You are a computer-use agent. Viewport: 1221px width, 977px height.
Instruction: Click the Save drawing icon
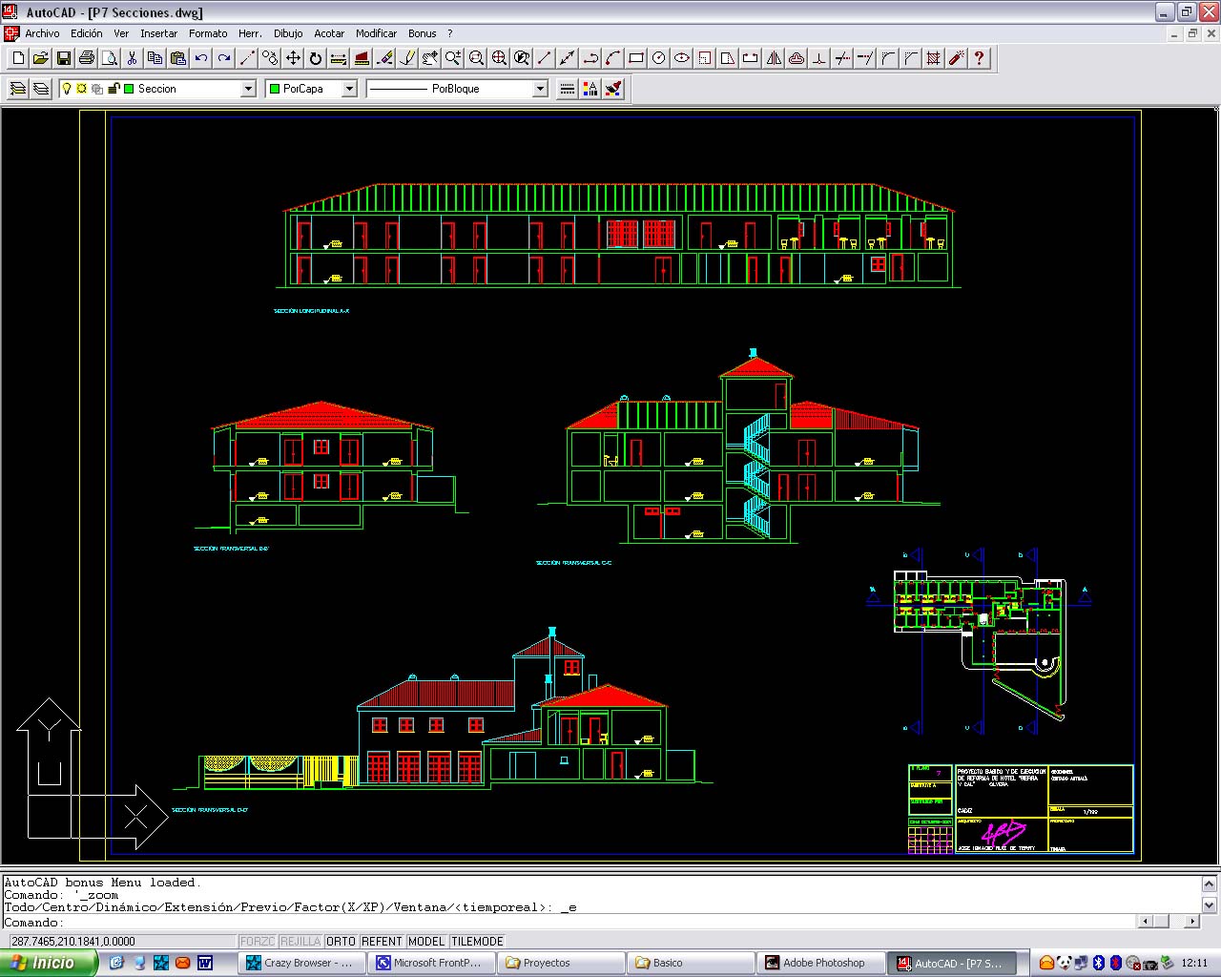tap(64, 58)
